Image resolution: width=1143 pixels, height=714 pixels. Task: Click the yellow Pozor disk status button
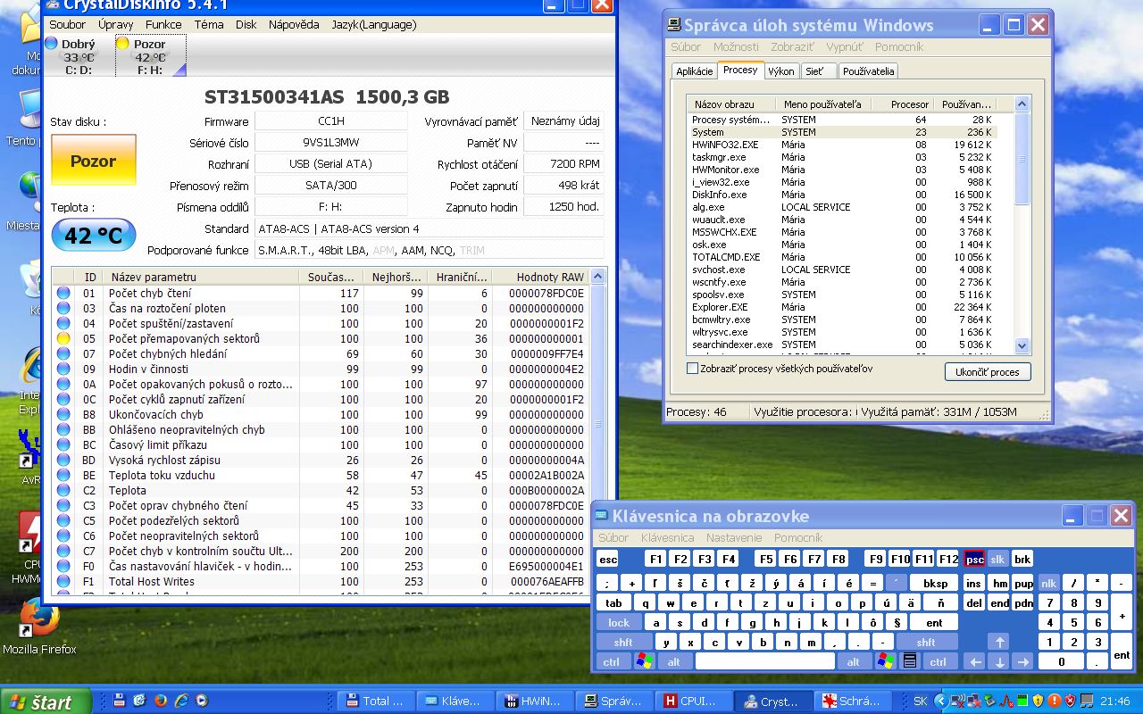point(93,161)
